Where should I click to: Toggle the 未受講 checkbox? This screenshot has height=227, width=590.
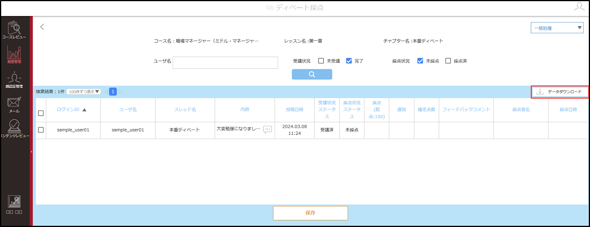click(x=321, y=61)
